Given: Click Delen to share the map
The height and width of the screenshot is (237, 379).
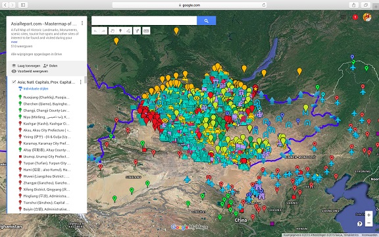Looking at the screenshot, I should tap(53, 66).
